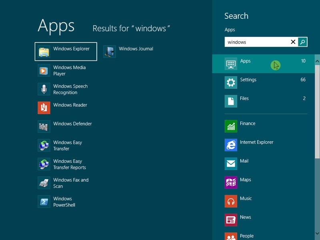The image size is (320, 240).
Task: Click the 'Finance' label
Action: (x=248, y=124)
